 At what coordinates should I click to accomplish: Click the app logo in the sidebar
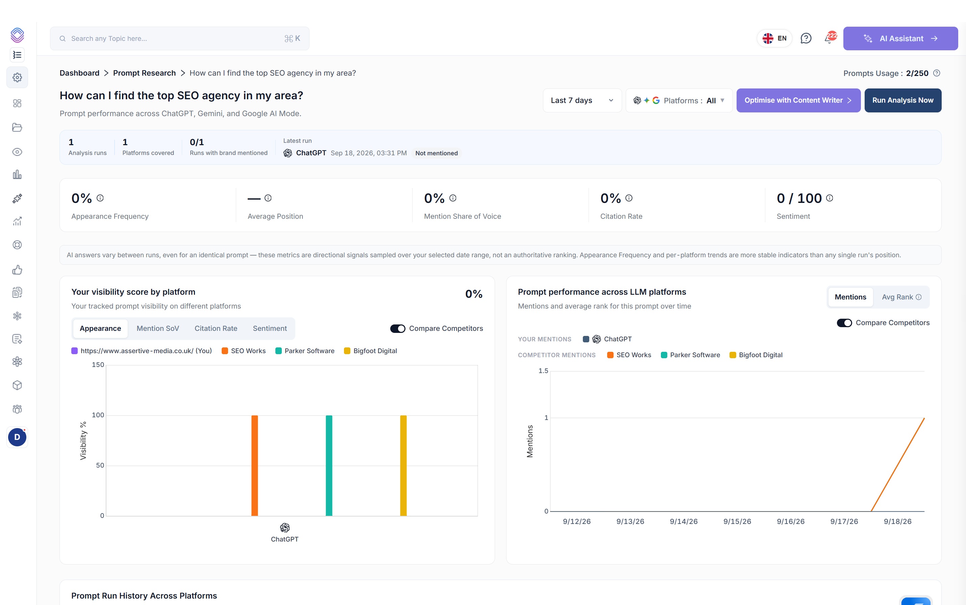(17, 35)
